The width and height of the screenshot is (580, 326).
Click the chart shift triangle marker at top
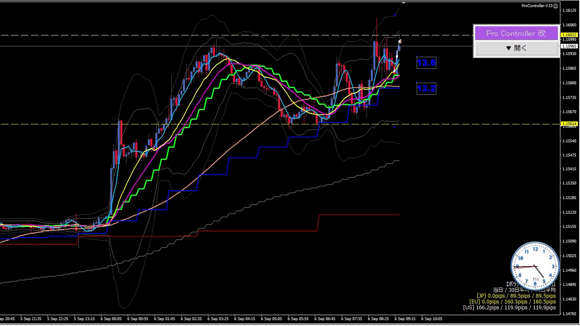point(403,3)
